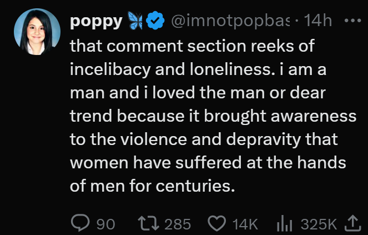Screen dimensions: 368x235
Task: Open view analytics bar chart icon
Action: [285, 223]
